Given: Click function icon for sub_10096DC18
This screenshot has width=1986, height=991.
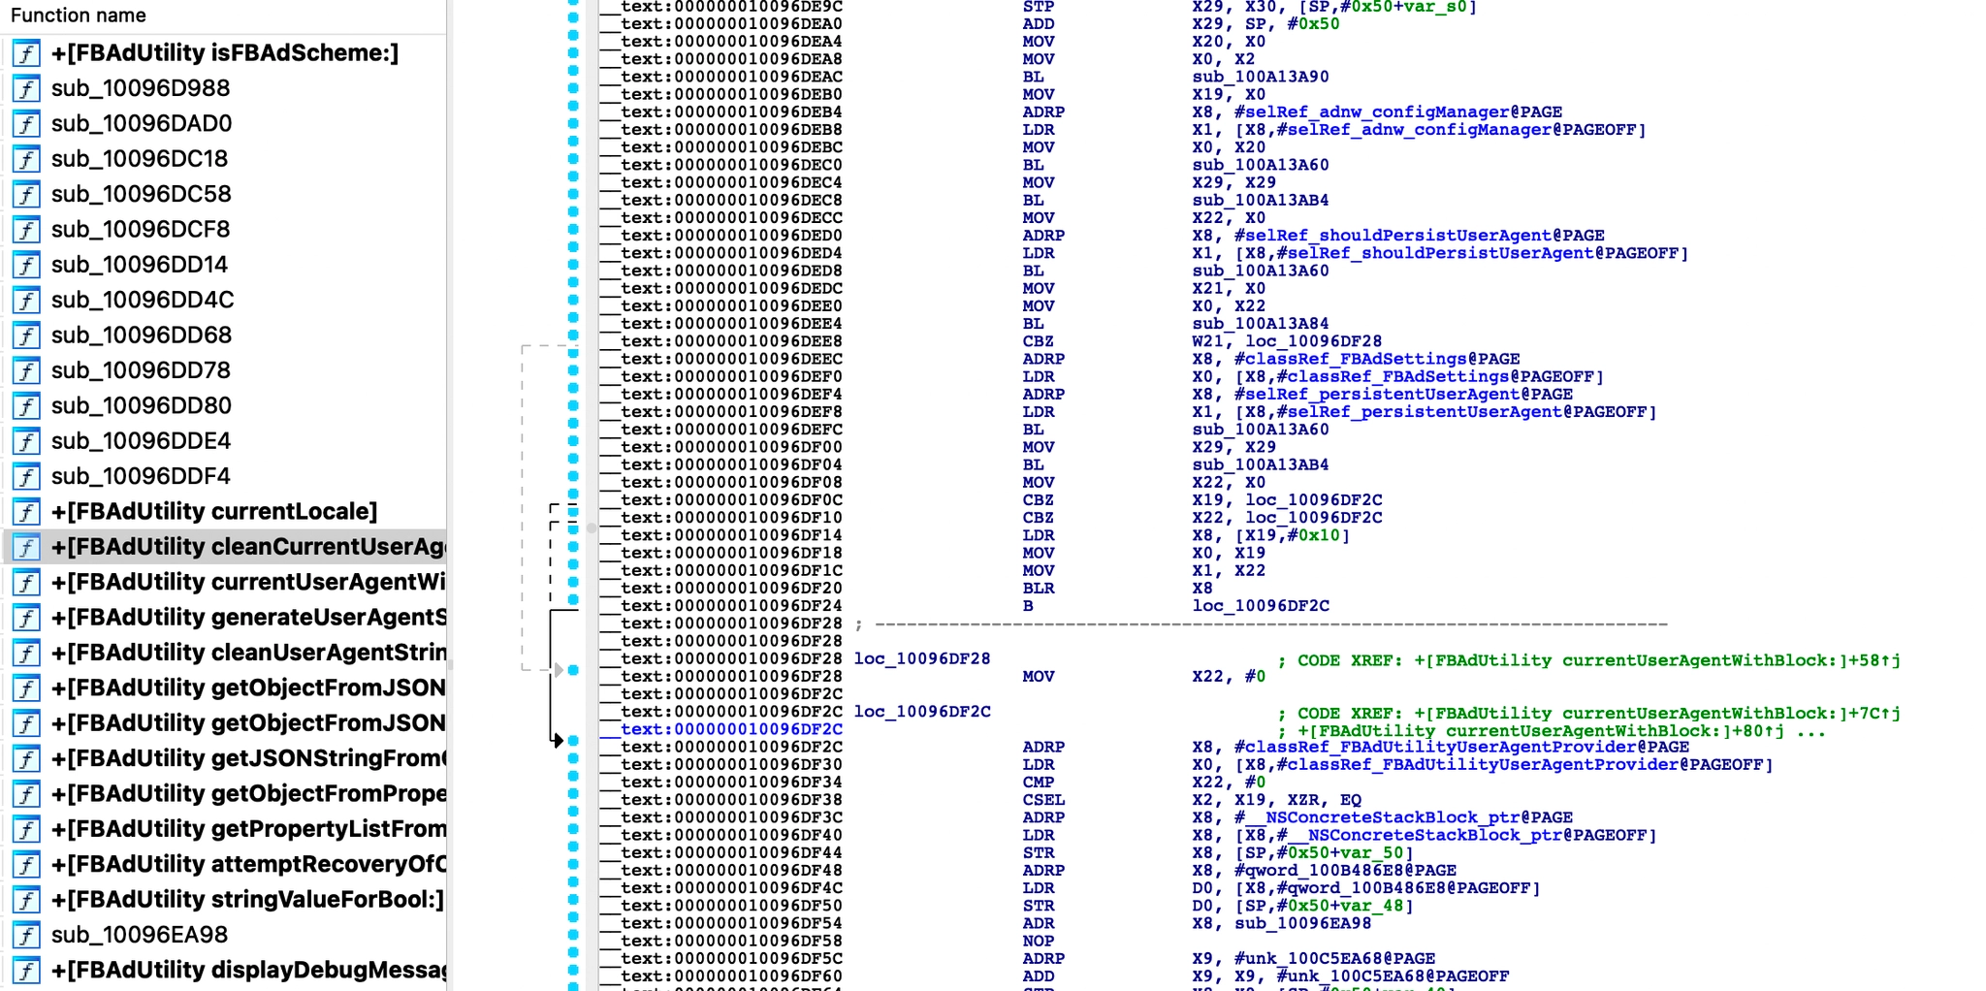Looking at the screenshot, I should pos(26,159).
